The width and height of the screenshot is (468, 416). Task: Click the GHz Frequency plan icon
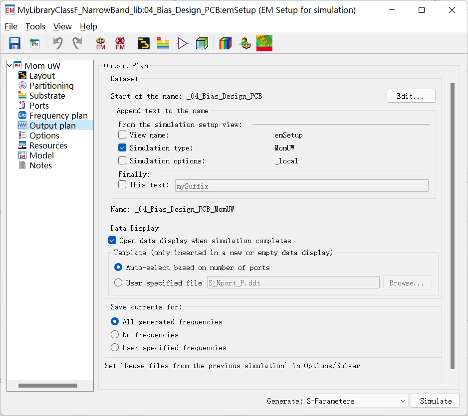point(22,115)
